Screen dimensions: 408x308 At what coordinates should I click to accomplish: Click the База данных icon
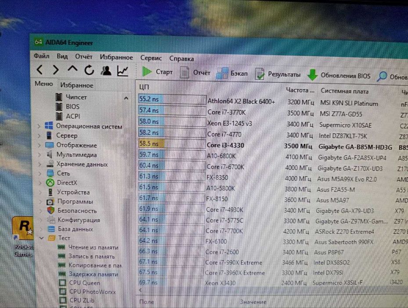pos(51,229)
